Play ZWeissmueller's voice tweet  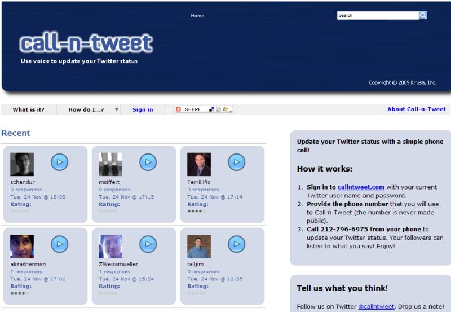[148, 244]
